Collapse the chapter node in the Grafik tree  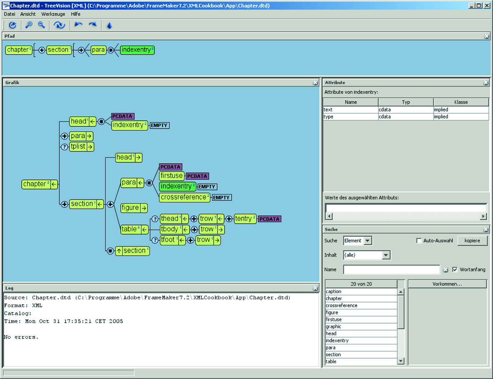[54, 184]
